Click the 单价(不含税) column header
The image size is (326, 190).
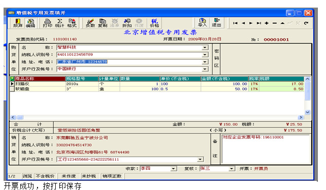(180, 78)
